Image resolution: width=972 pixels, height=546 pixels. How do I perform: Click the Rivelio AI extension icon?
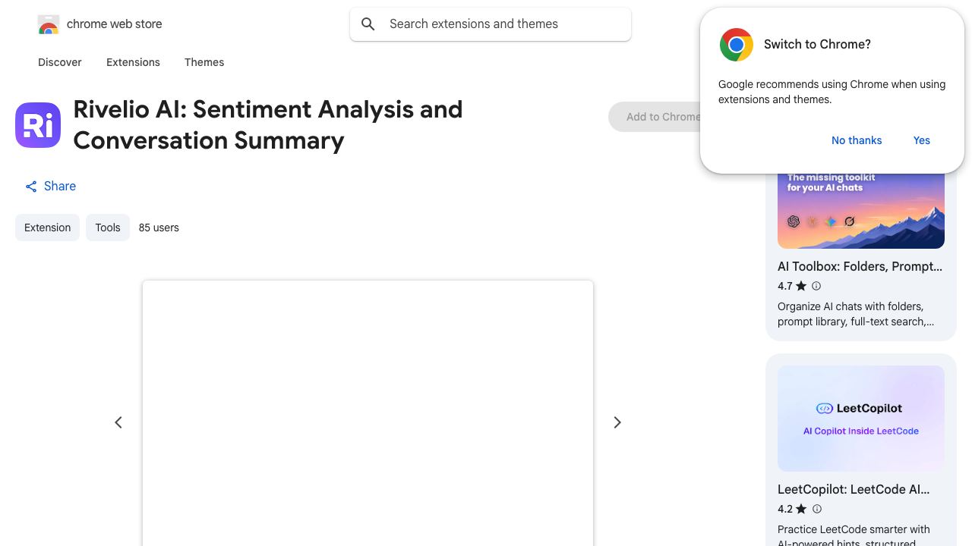pyautogui.click(x=38, y=125)
